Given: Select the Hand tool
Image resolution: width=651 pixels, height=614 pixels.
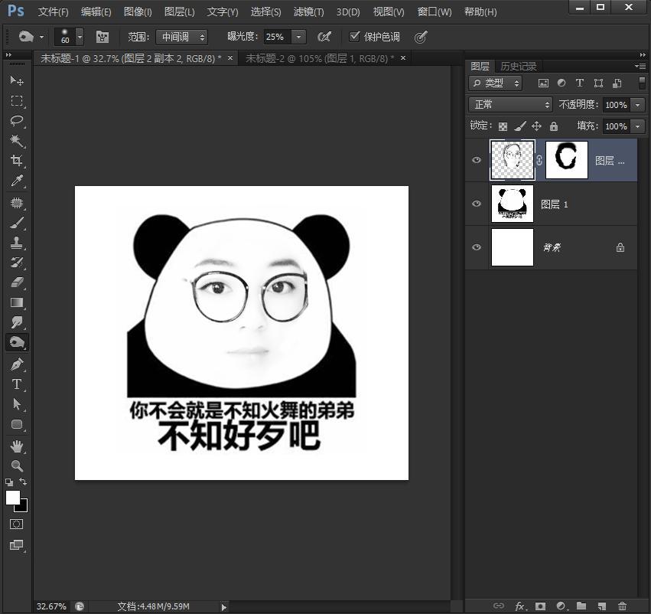Looking at the screenshot, I should pyautogui.click(x=17, y=446).
